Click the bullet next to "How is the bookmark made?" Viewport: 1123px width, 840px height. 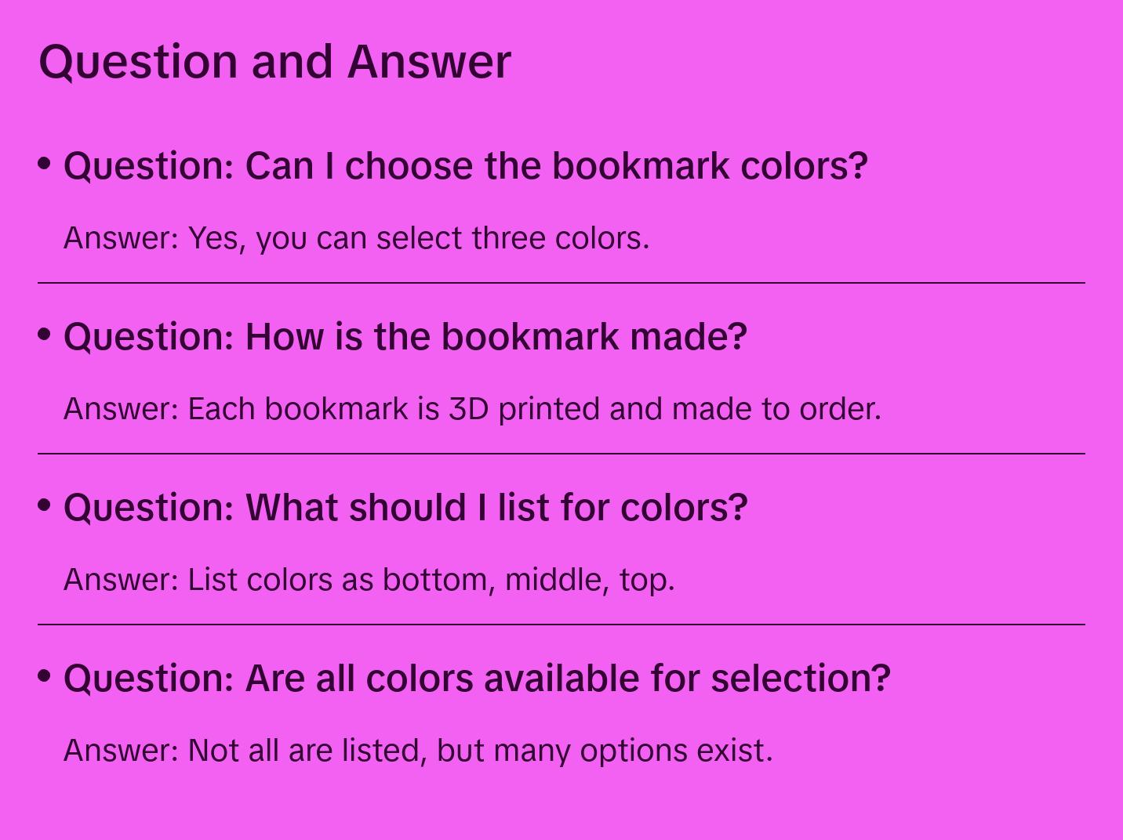(x=45, y=335)
